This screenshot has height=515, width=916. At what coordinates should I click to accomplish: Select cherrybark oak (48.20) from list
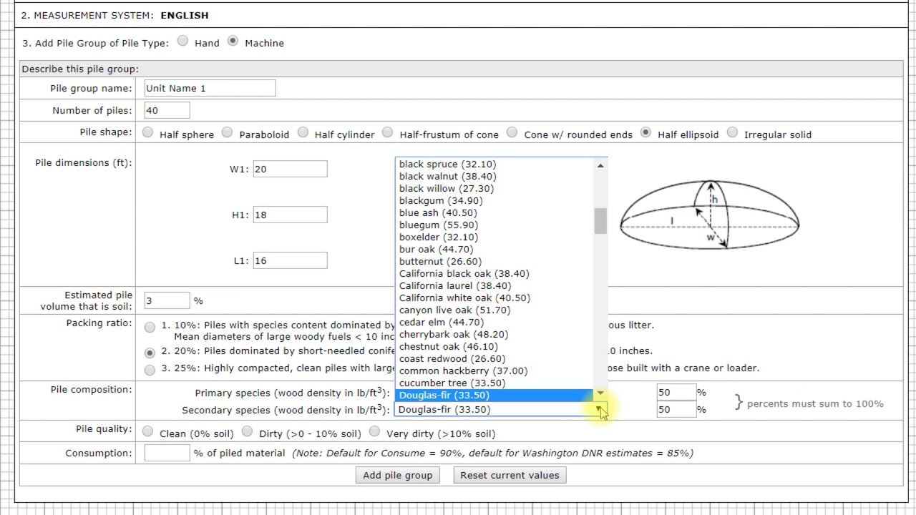pos(494,334)
